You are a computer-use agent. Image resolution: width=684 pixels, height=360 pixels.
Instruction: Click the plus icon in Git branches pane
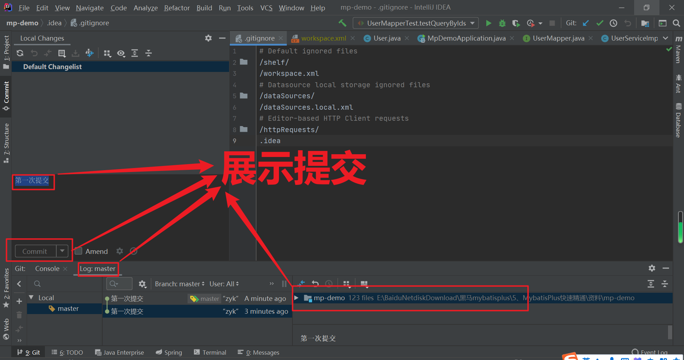click(x=19, y=301)
